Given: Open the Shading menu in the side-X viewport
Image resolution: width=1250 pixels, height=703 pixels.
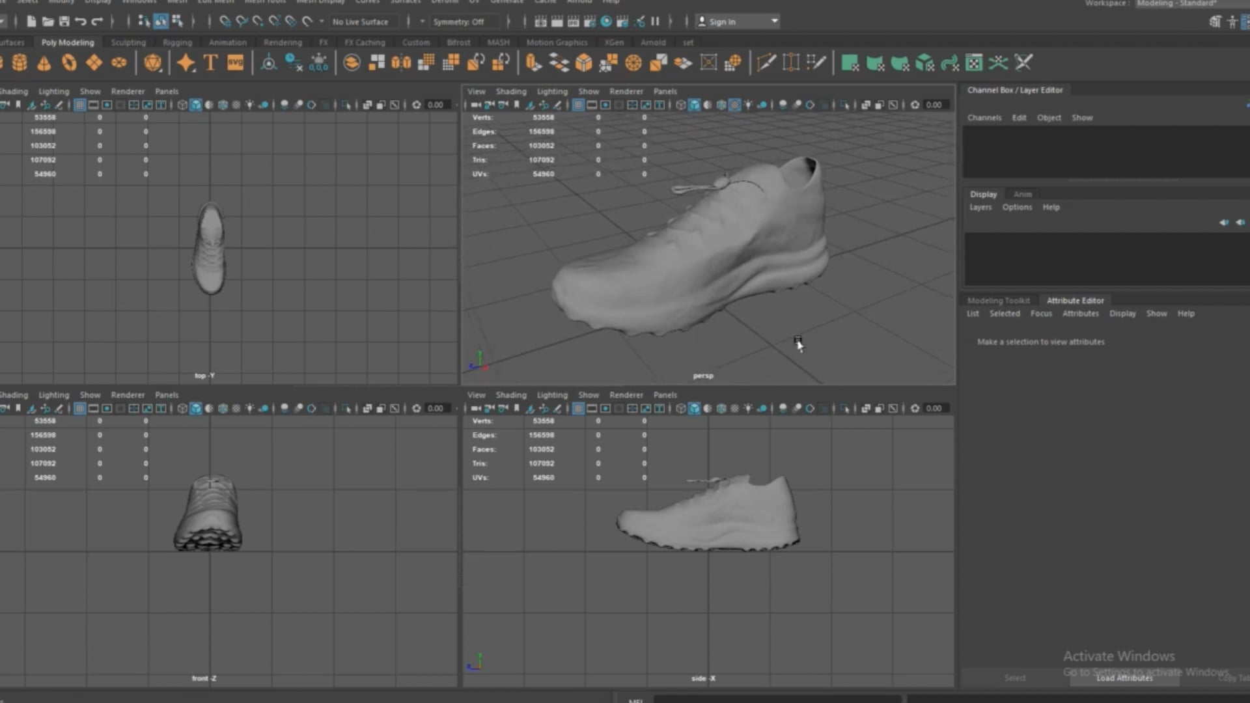Looking at the screenshot, I should click(510, 395).
